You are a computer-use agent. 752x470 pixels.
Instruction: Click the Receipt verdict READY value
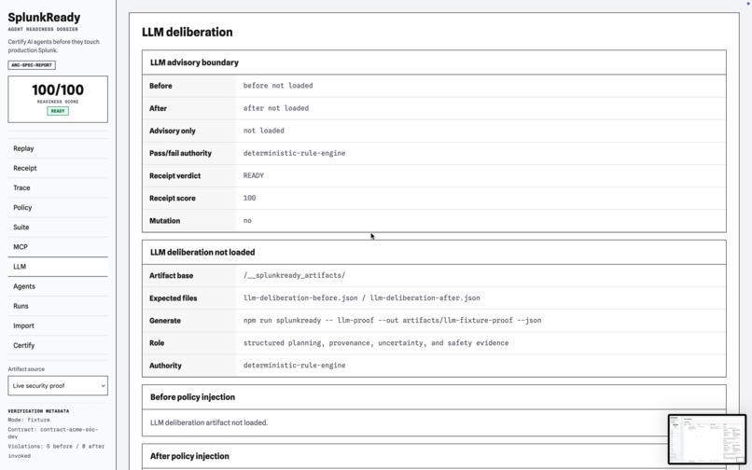point(253,175)
